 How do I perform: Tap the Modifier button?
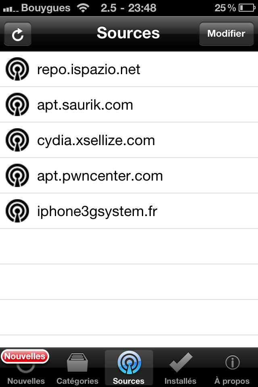(227, 34)
